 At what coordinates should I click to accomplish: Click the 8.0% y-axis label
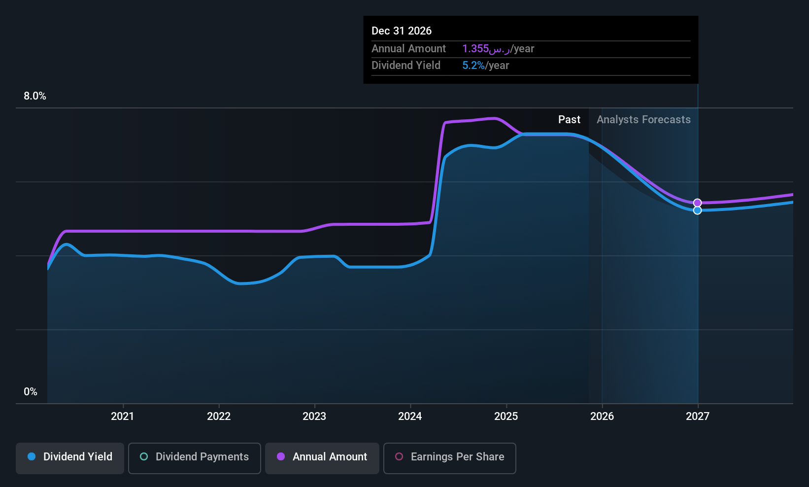(35, 96)
